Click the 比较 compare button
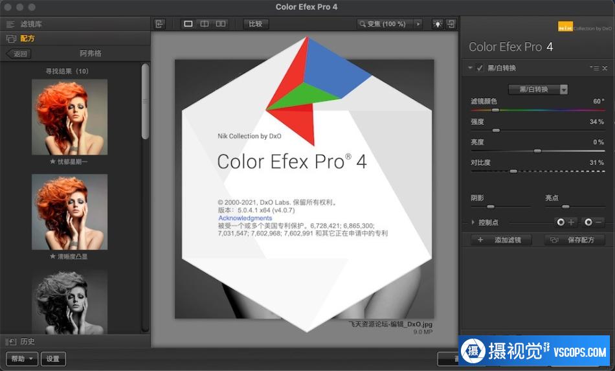 coord(255,24)
